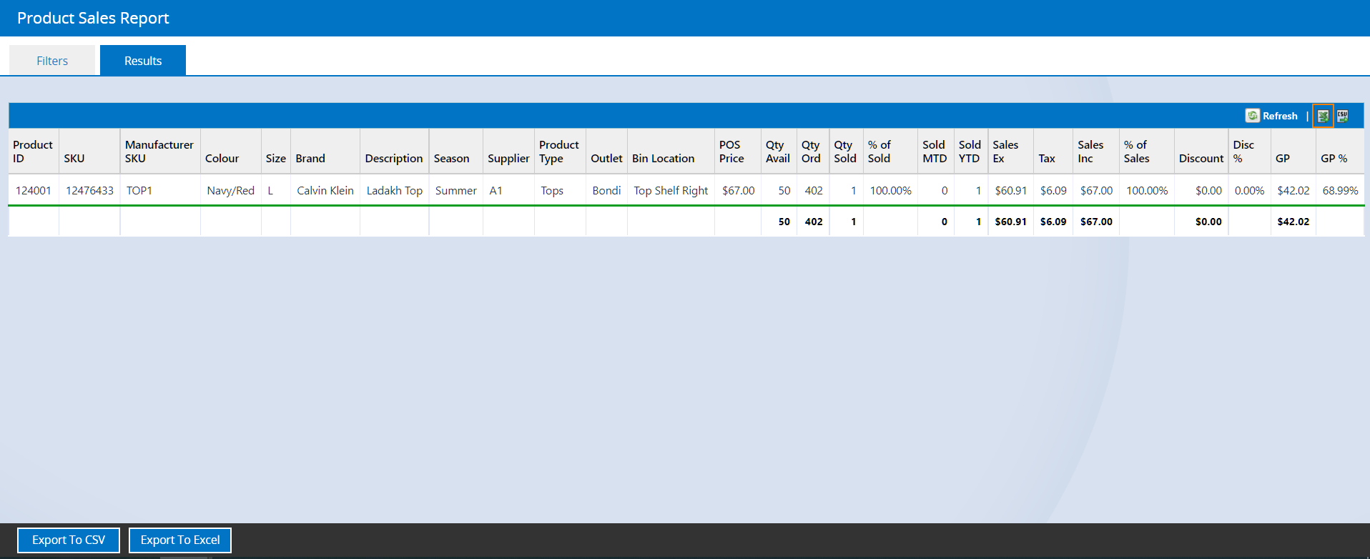Click the CSV export icon in grid toolbar
The width and height of the screenshot is (1370, 559).
pyautogui.click(x=1343, y=116)
